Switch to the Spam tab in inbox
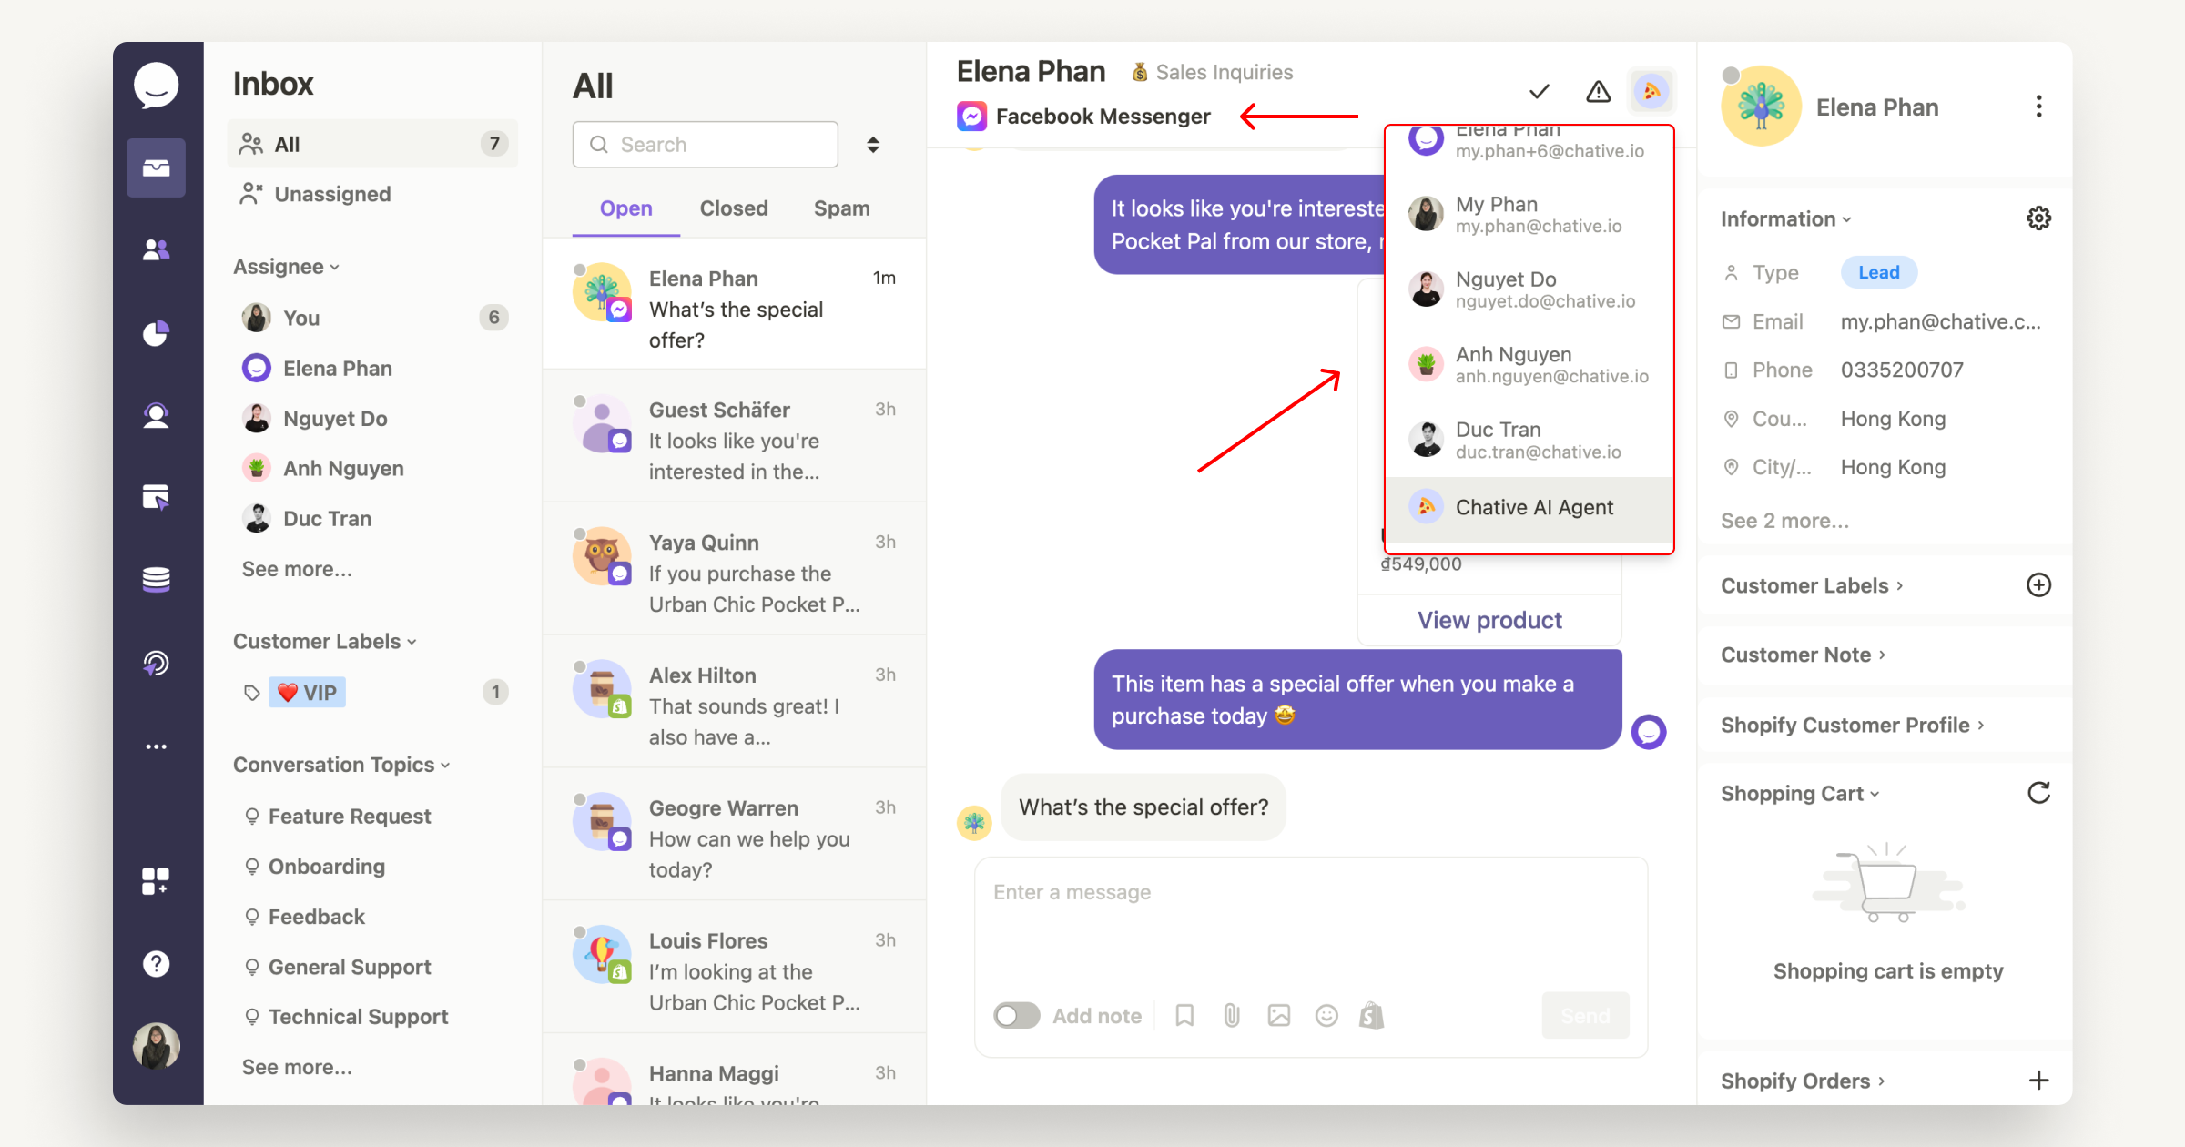This screenshot has width=2185, height=1147. [838, 208]
